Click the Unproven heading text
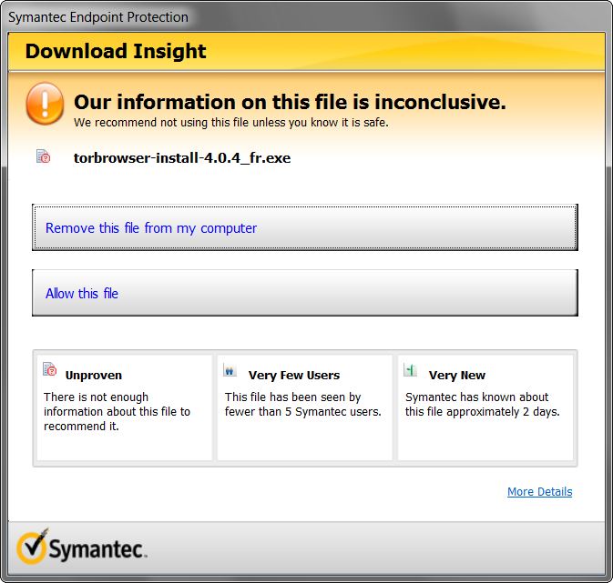This screenshot has height=583, width=613. pyautogui.click(x=94, y=375)
